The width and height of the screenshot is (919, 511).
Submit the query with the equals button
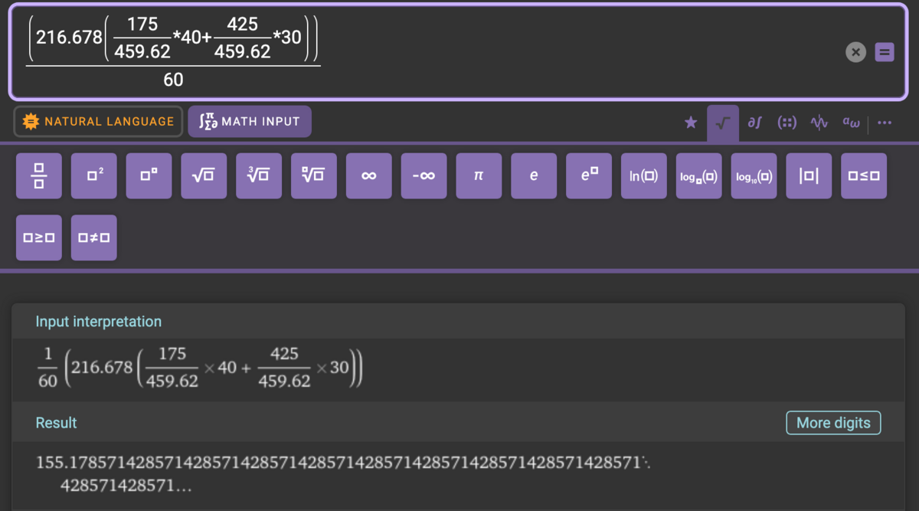pyautogui.click(x=885, y=52)
